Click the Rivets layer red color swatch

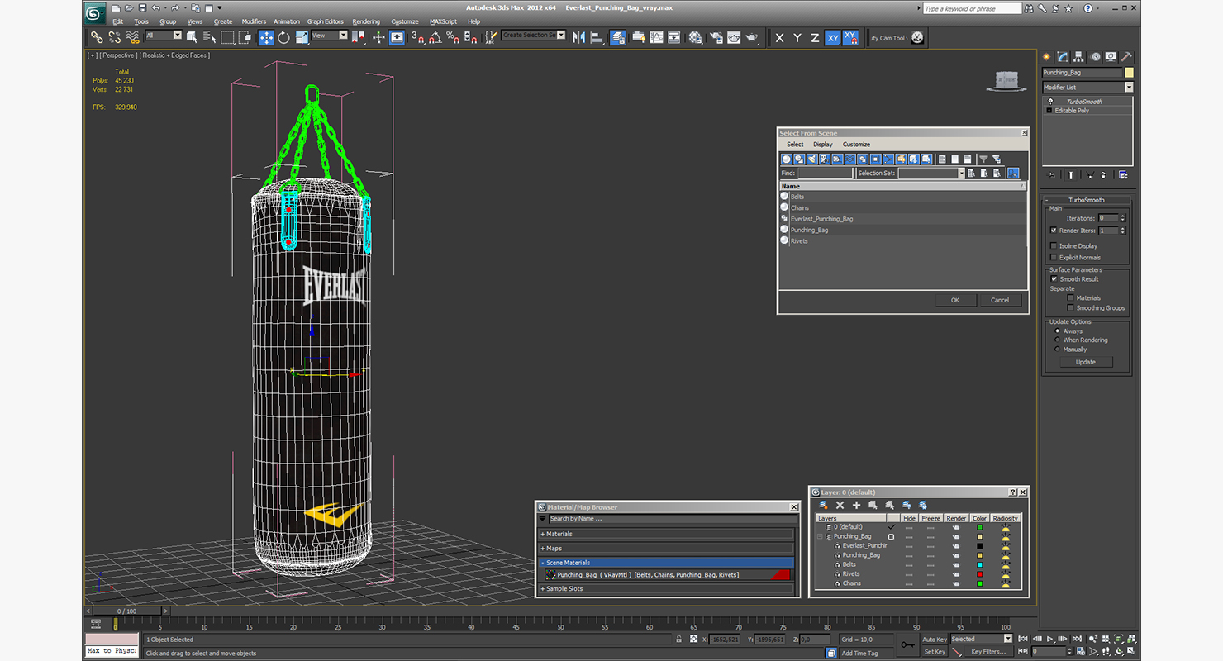[980, 574]
